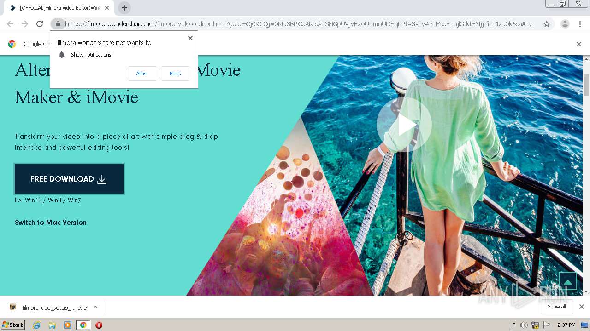Click the scrollbar up arrow
The width and height of the screenshot is (590, 331).
pos(586,59)
